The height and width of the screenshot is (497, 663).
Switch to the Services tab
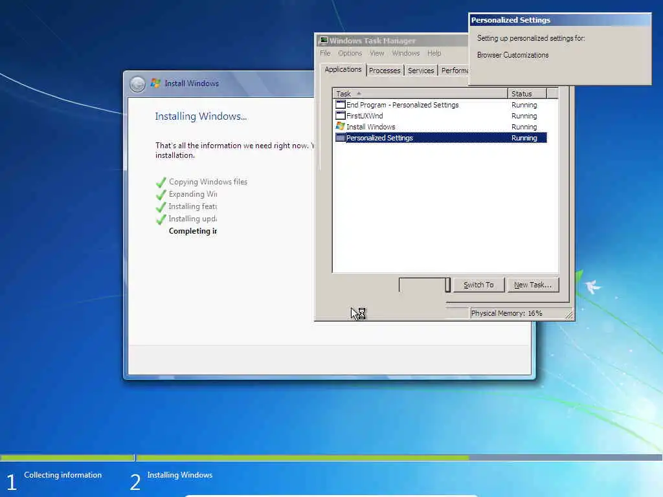(421, 71)
